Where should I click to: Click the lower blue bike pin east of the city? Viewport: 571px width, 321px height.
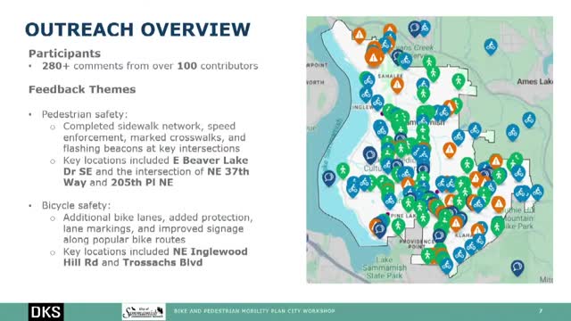click(x=513, y=132)
